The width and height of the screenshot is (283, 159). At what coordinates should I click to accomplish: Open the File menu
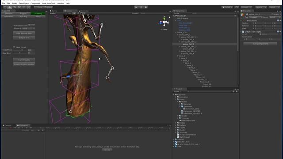pos(4,3)
